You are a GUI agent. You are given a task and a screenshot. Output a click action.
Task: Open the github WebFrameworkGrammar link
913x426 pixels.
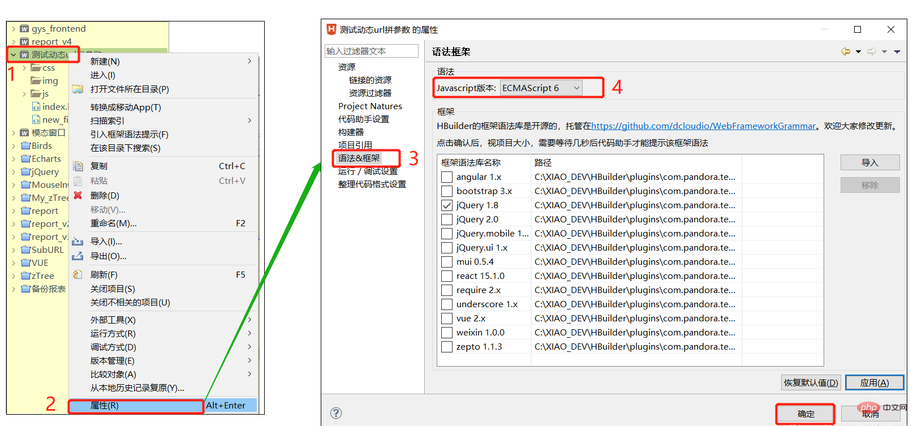(x=704, y=126)
